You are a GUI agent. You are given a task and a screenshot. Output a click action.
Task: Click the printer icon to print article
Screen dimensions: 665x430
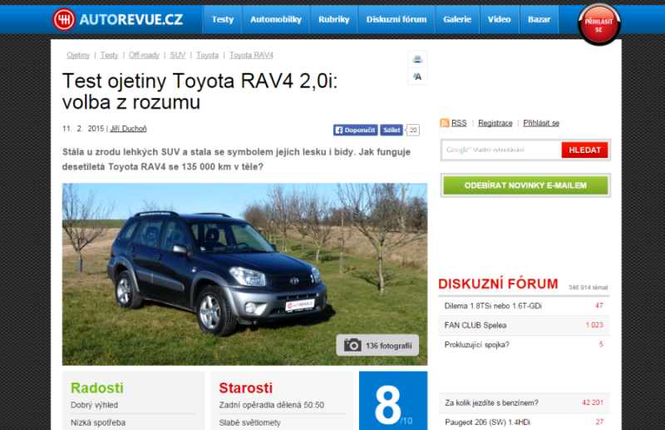(x=417, y=59)
